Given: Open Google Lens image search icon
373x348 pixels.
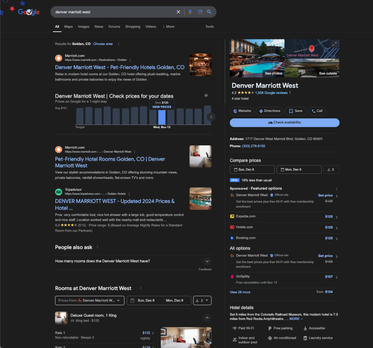Looking at the screenshot, I should tap(200, 12).
